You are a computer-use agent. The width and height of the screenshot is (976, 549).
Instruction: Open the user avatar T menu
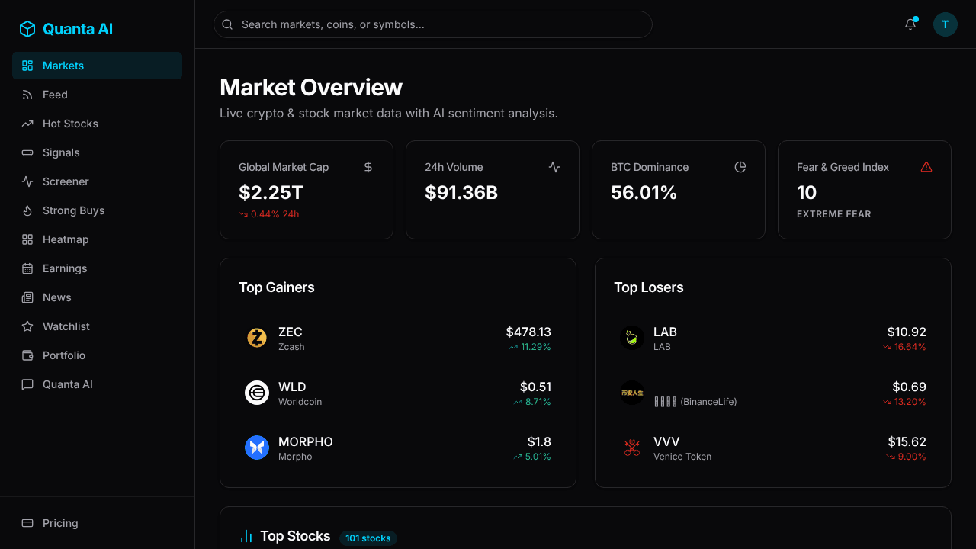pos(945,24)
